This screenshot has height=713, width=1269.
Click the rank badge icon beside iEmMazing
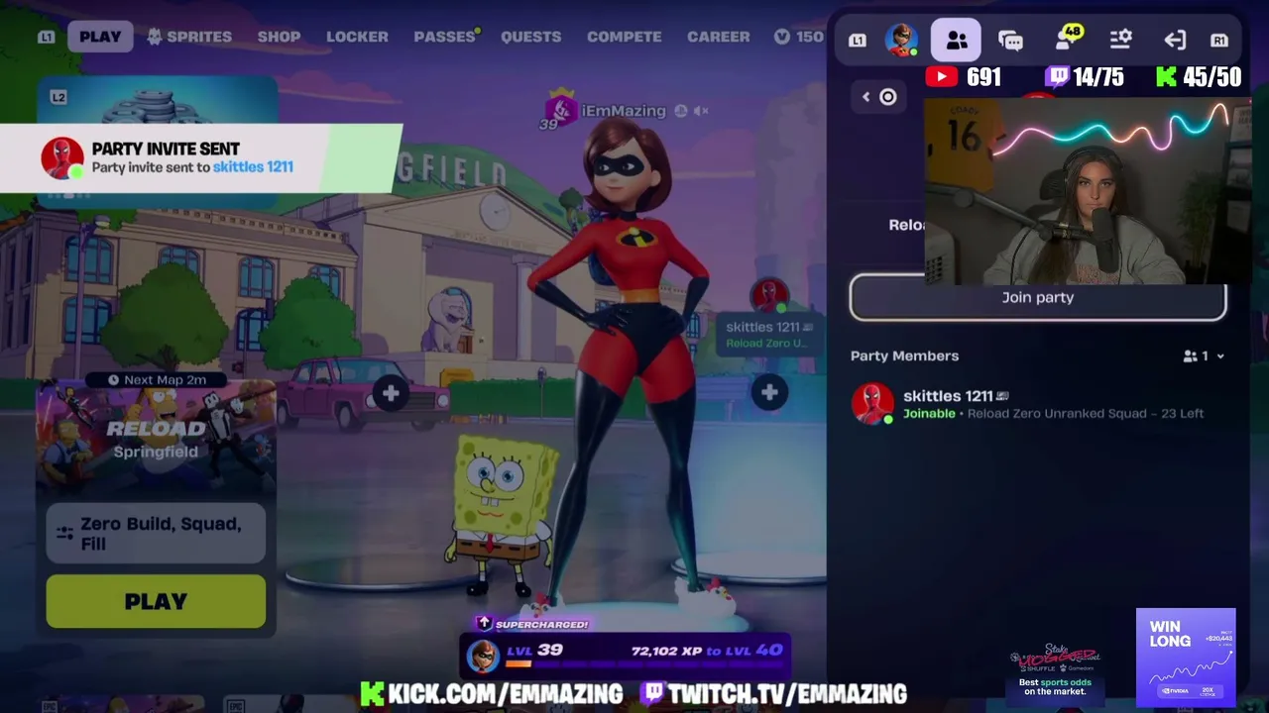[560, 108]
